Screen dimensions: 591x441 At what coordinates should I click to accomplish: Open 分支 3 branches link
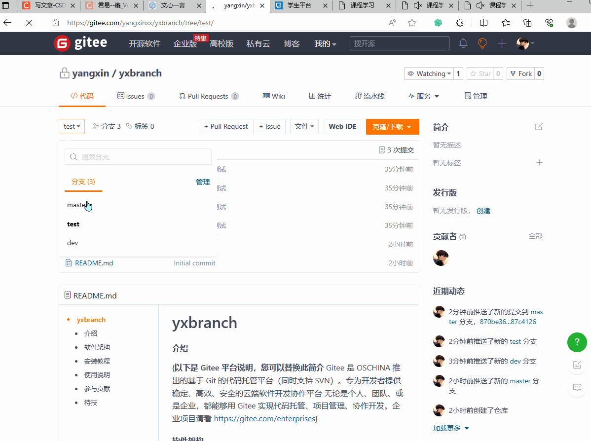107,126
